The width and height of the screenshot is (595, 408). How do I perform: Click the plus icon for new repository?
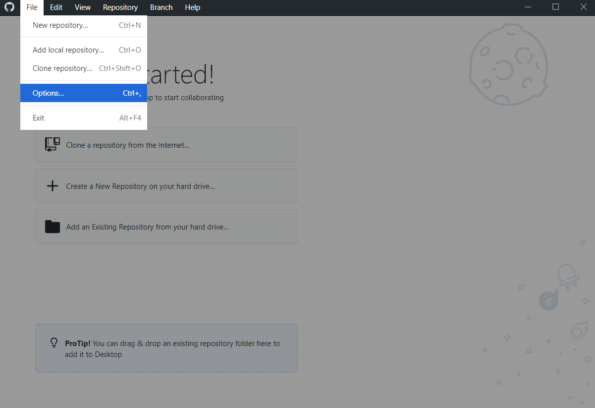53,186
